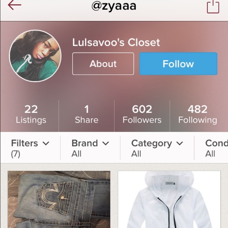The height and width of the screenshot is (228, 228).
Task: Open the 482 Following list
Action: point(198,114)
